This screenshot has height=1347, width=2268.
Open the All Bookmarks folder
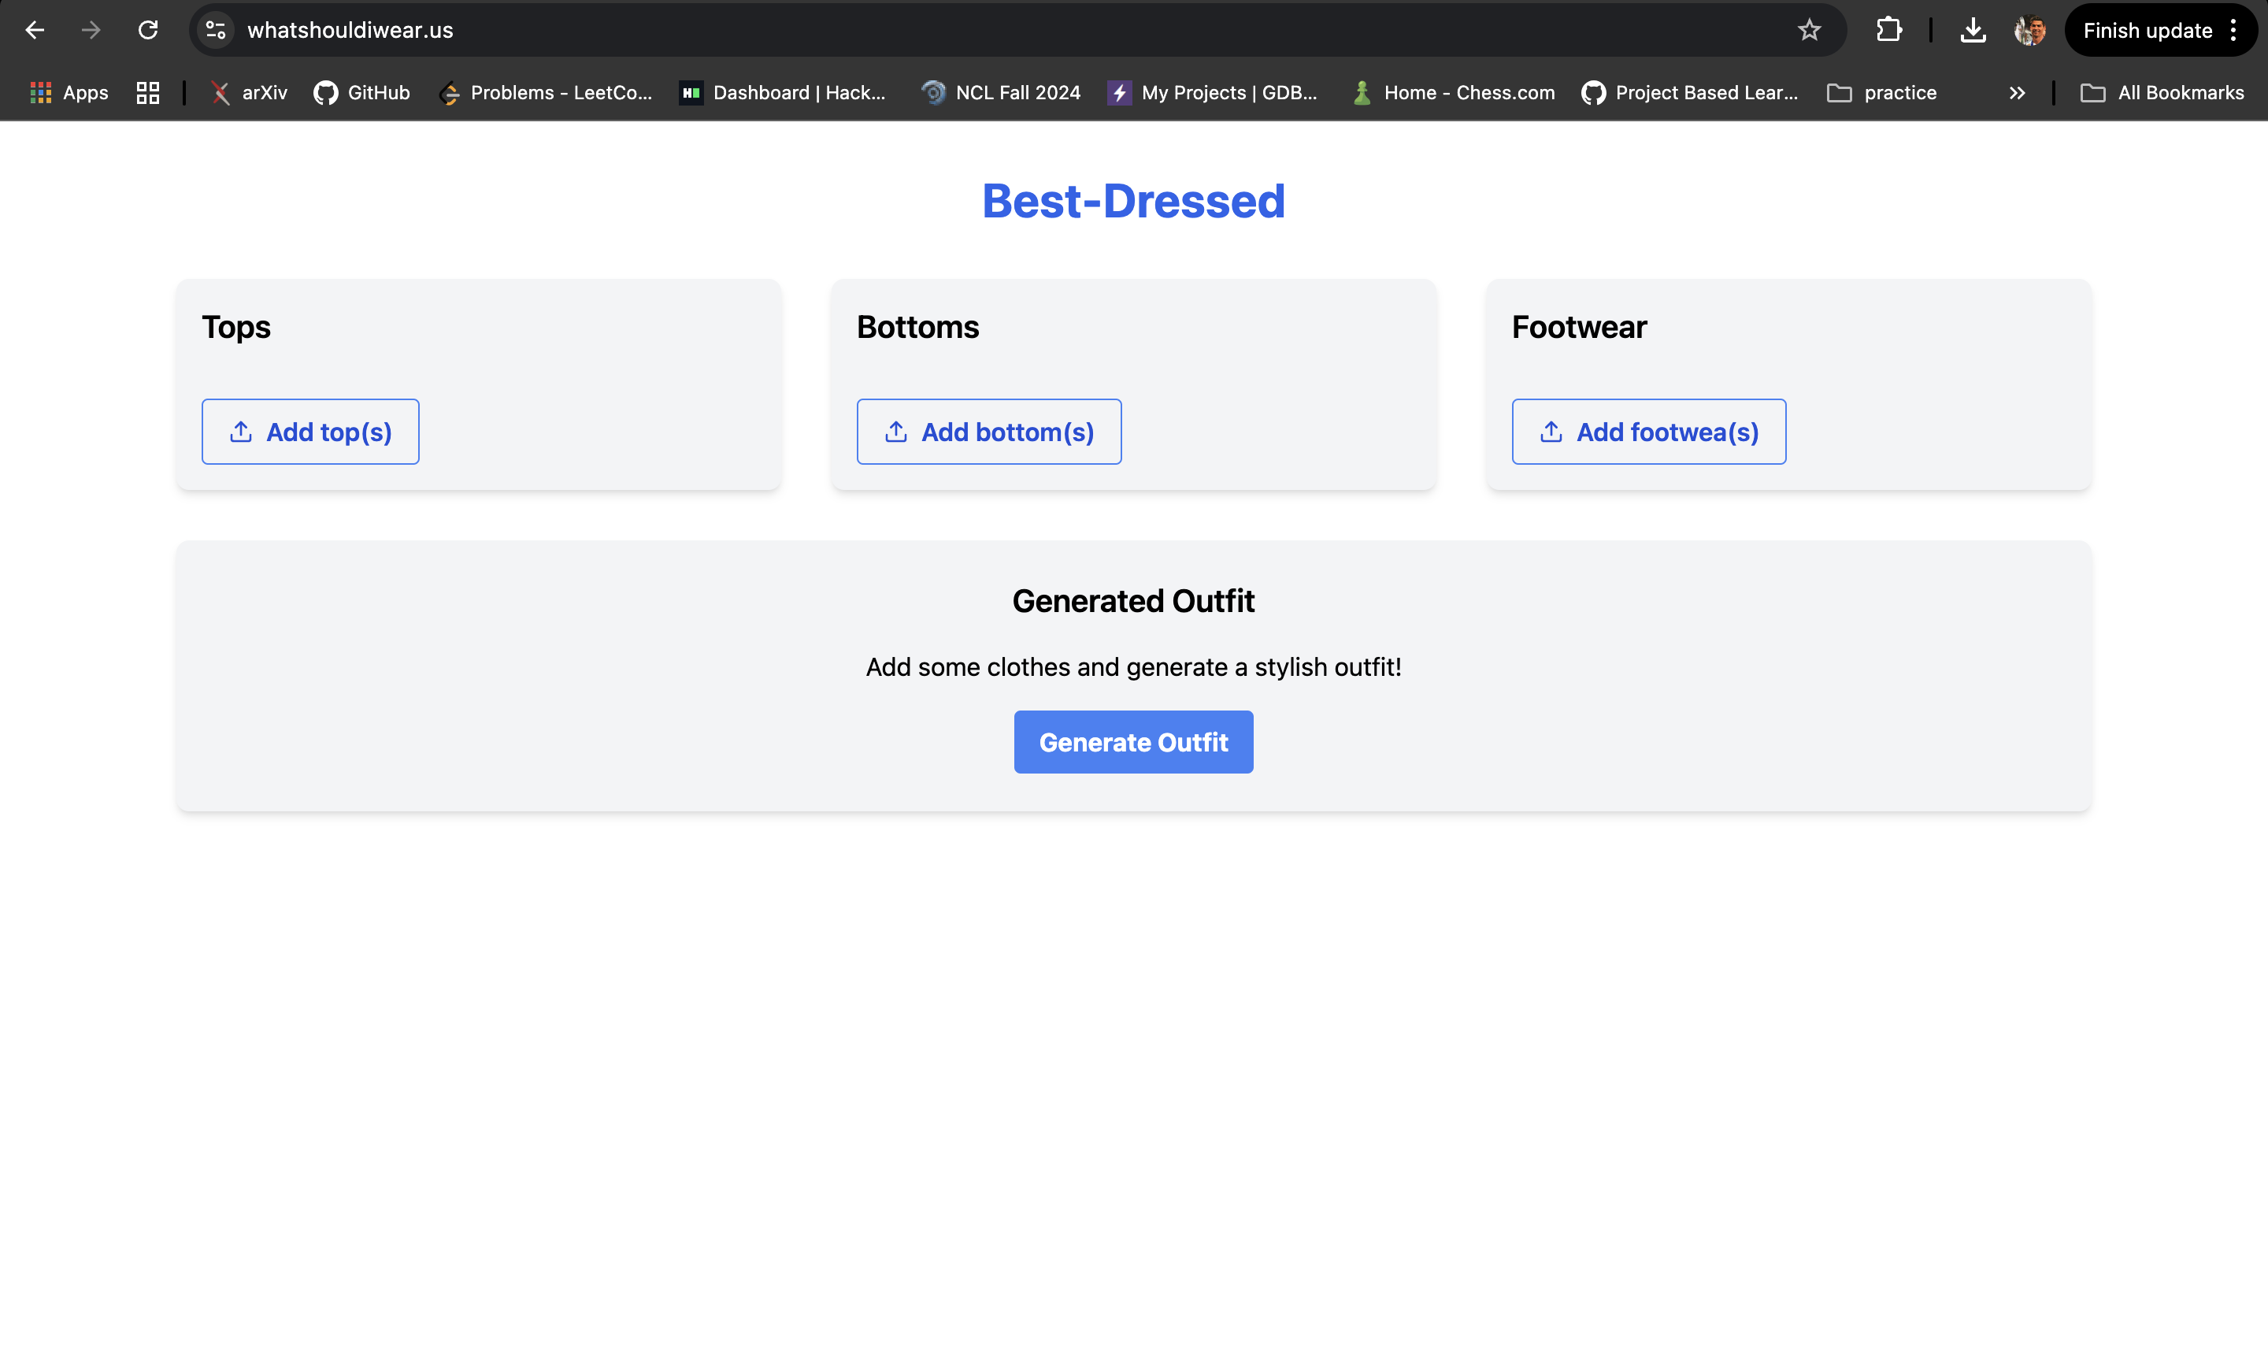click(2162, 93)
